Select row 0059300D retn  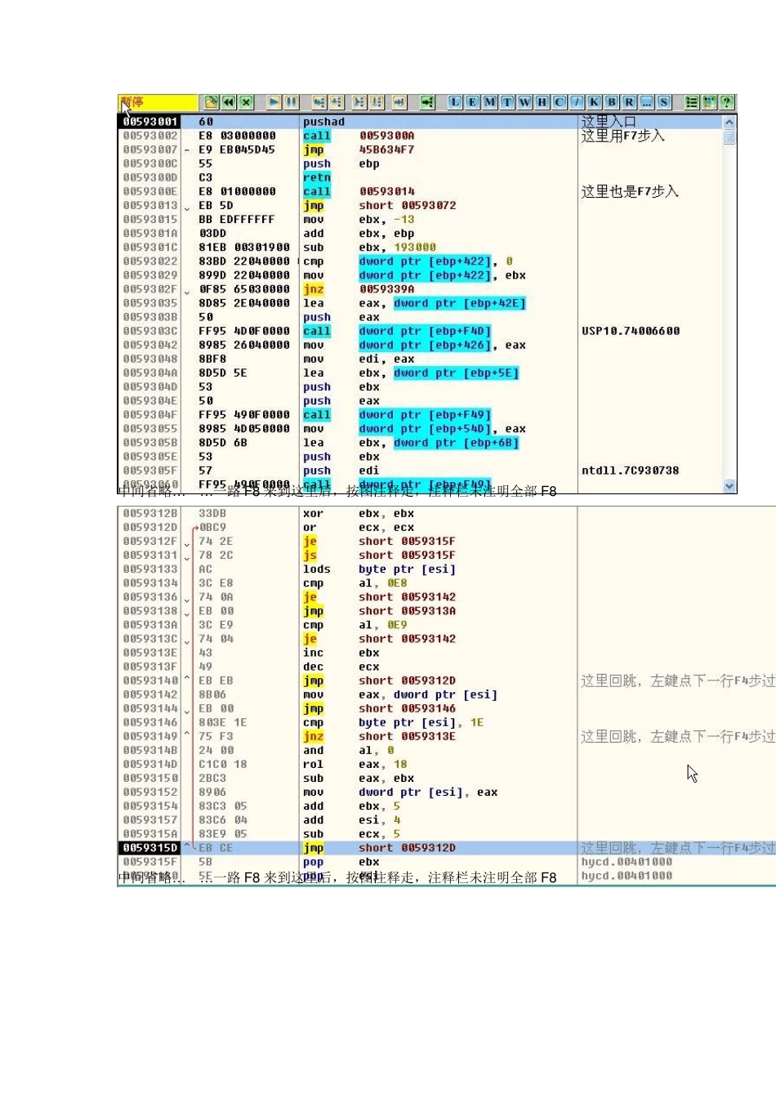point(420,177)
